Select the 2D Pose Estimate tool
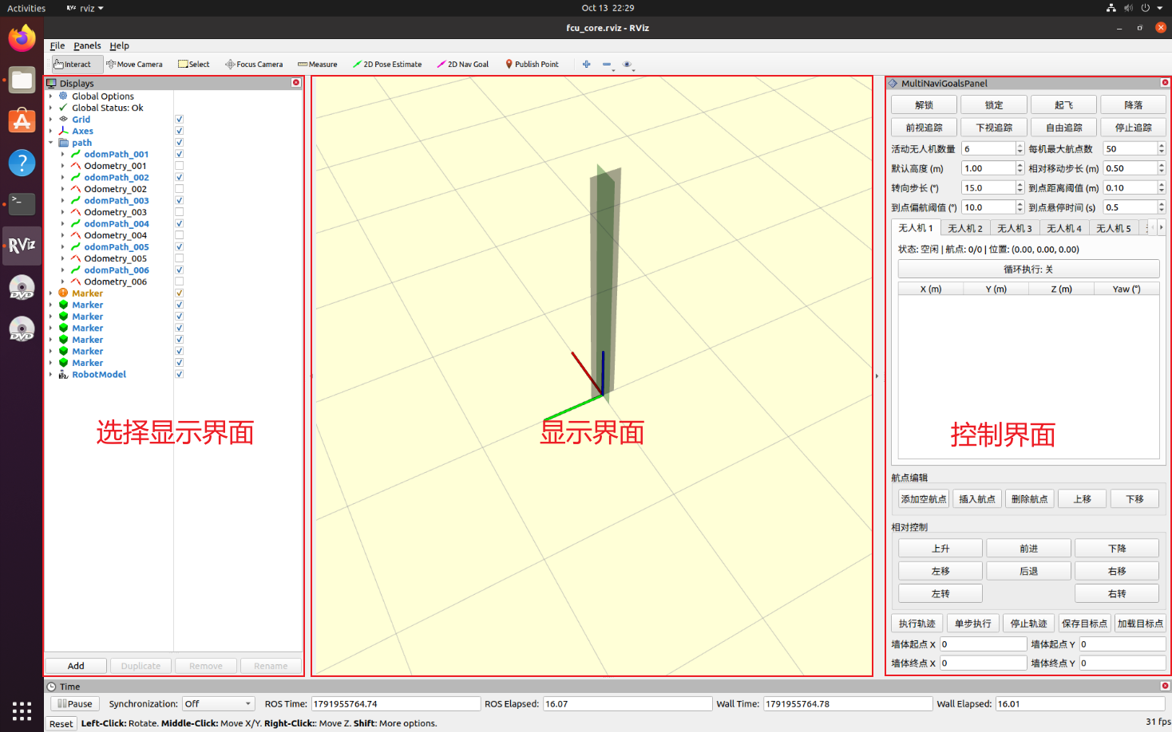 pos(387,65)
